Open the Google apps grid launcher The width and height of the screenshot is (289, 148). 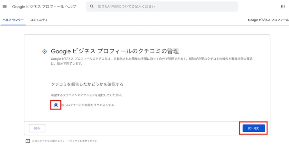283,6
